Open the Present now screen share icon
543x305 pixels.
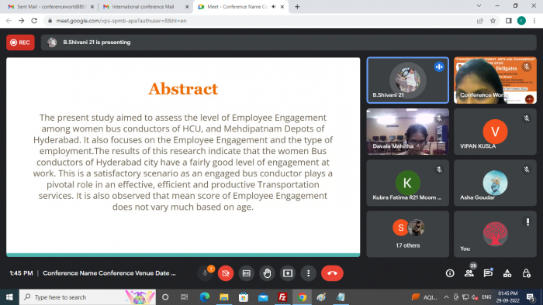pyautogui.click(x=288, y=273)
